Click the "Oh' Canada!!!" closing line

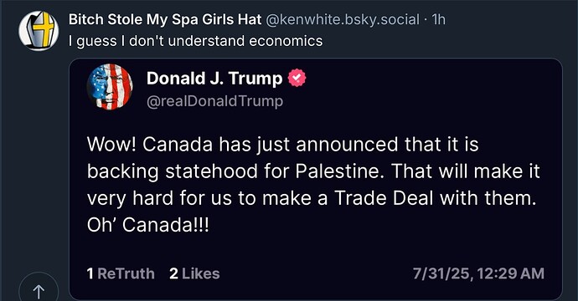(x=147, y=225)
